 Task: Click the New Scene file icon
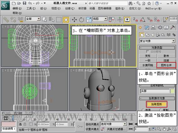coord(14,3)
